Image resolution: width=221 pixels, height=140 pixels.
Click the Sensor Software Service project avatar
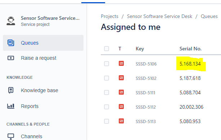(x=11, y=21)
